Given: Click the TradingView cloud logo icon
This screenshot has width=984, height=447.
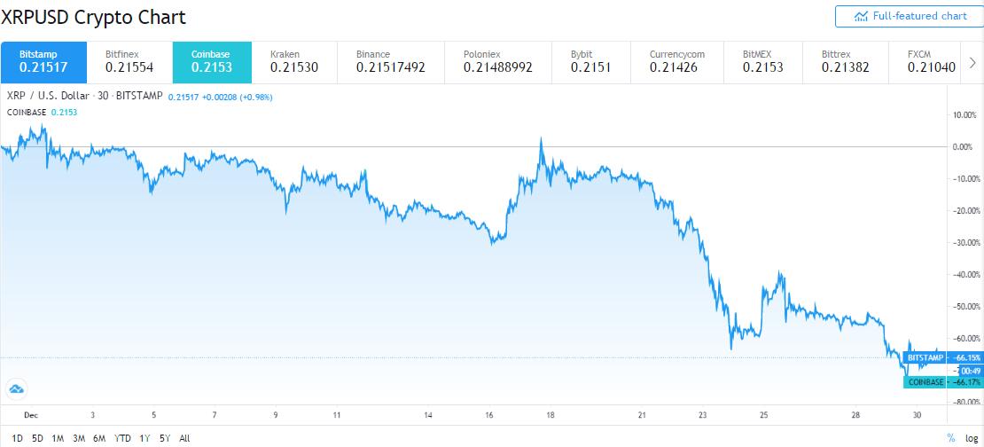Looking at the screenshot, I should point(16,388).
